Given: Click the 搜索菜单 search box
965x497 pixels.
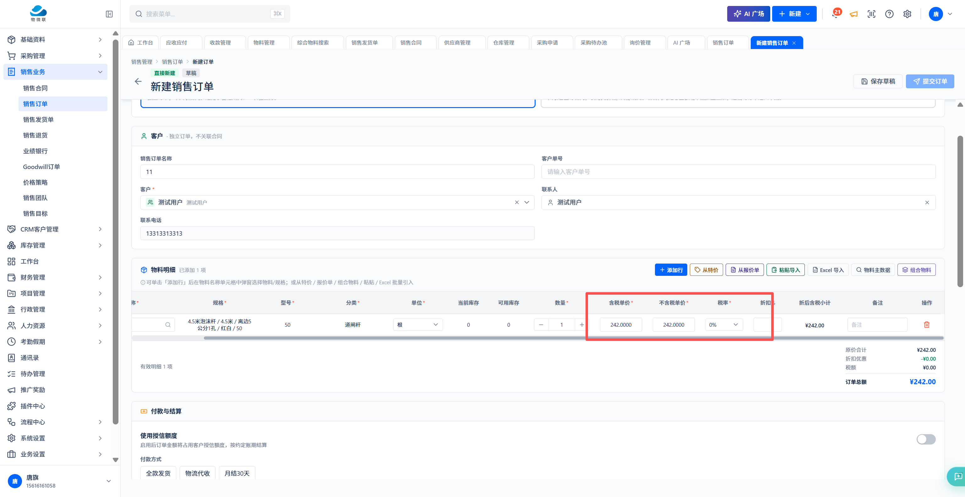Looking at the screenshot, I should tap(210, 14).
